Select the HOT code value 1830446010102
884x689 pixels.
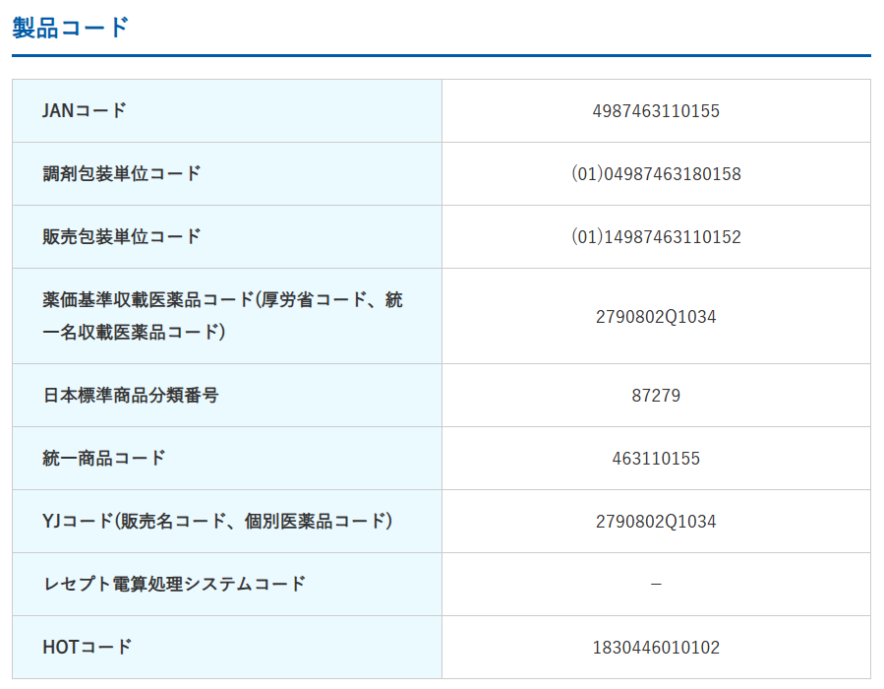pyautogui.click(x=656, y=648)
